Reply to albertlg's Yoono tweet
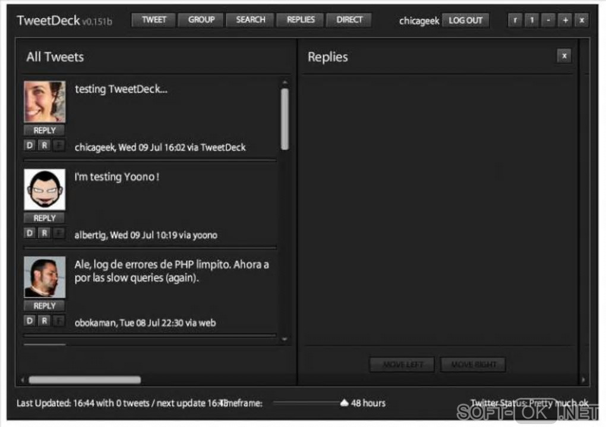Viewport: 606px width, 427px height. point(45,218)
